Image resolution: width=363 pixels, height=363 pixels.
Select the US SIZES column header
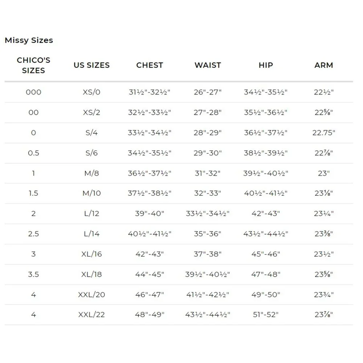tap(92, 65)
